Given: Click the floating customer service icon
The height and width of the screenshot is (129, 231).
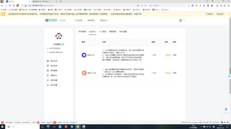Looking at the screenshot, I should point(226,110).
